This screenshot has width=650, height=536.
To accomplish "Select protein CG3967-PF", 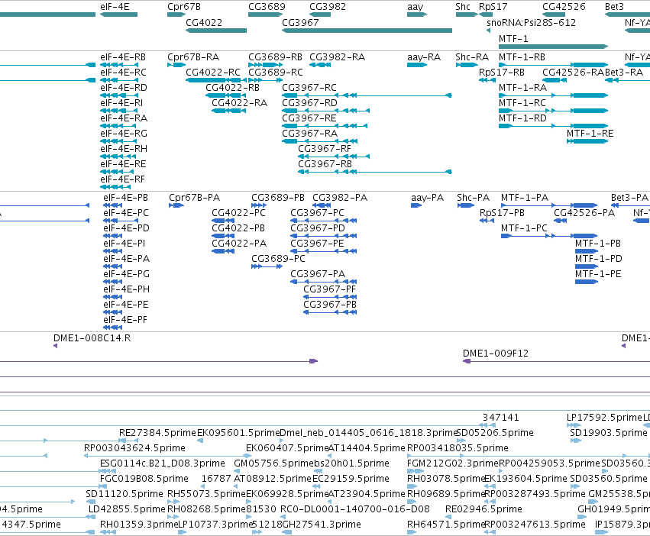I will pos(329,289).
